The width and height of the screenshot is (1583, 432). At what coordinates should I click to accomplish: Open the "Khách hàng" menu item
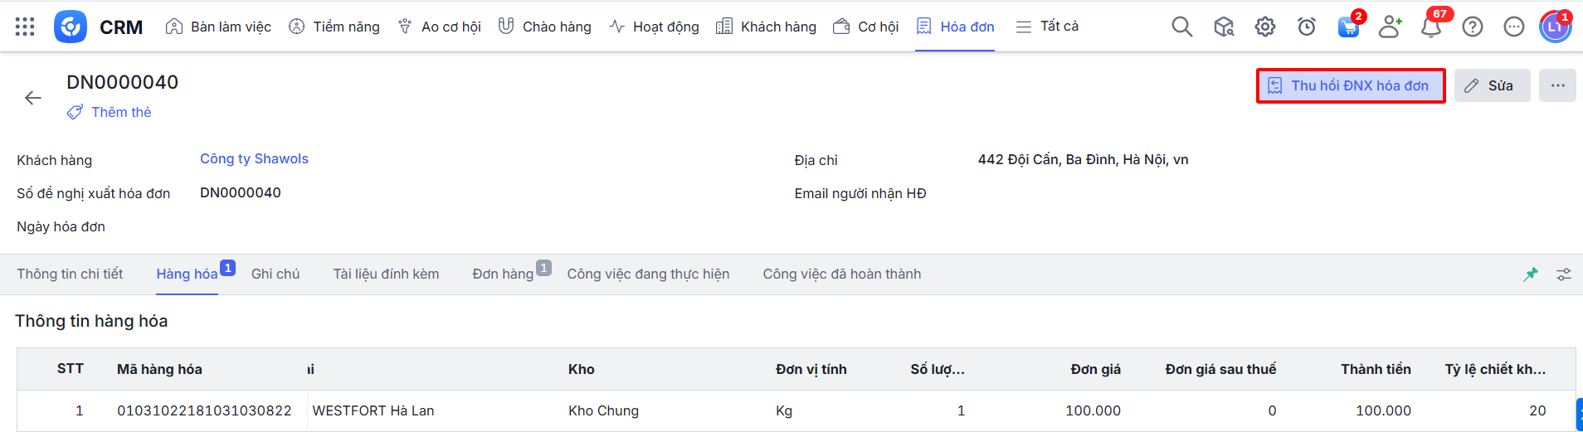click(767, 27)
